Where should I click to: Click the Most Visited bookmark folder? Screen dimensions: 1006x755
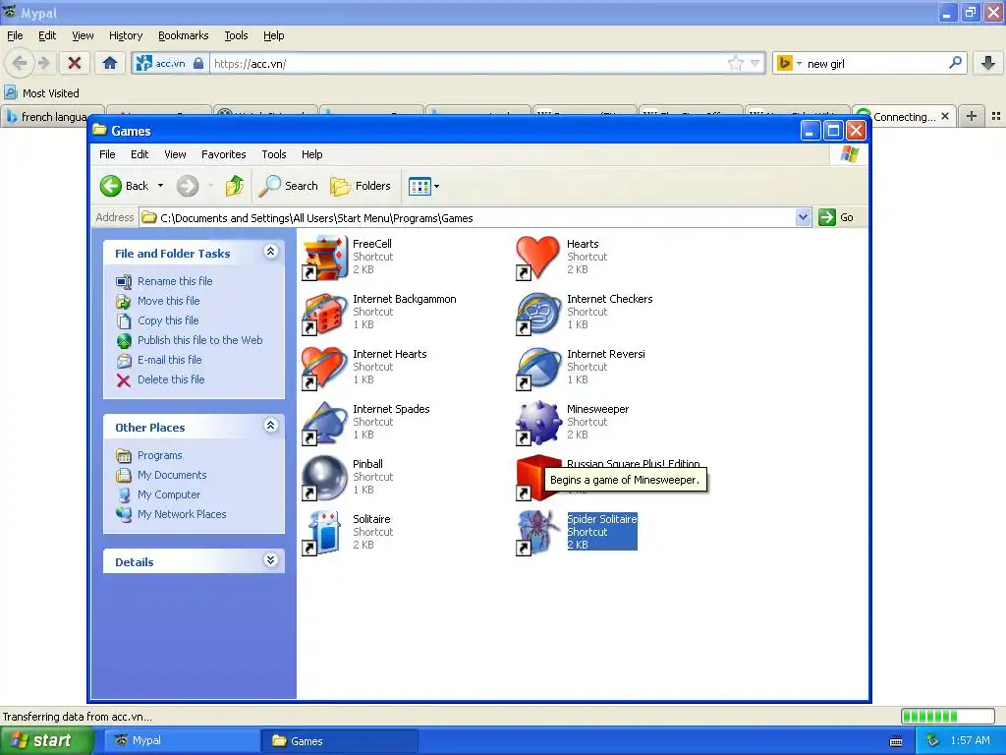42,93
